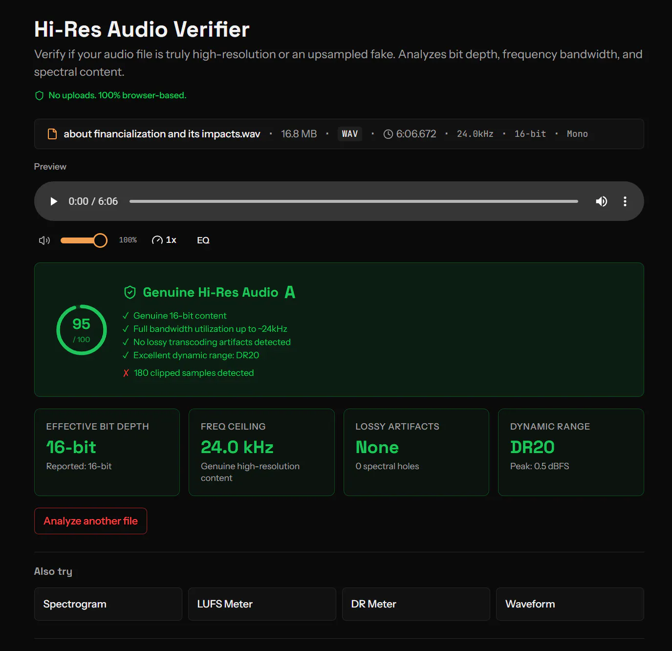Click the '0 spectral holes' text
Screen dimensions: 672x651
pyautogui.click(x=387, y=466)
